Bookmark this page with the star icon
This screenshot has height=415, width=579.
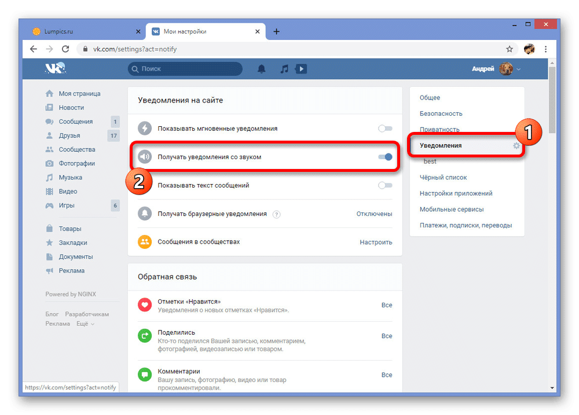[510, 49]
